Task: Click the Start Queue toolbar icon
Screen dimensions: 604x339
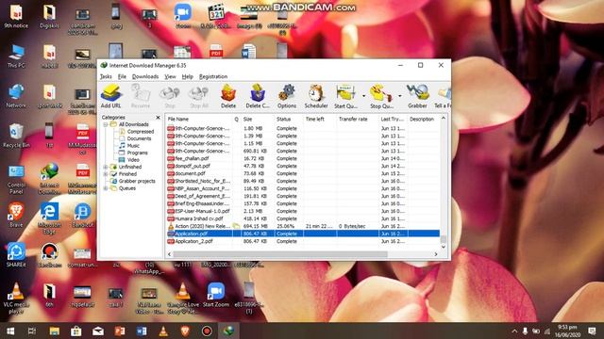Action: [345, 96]
